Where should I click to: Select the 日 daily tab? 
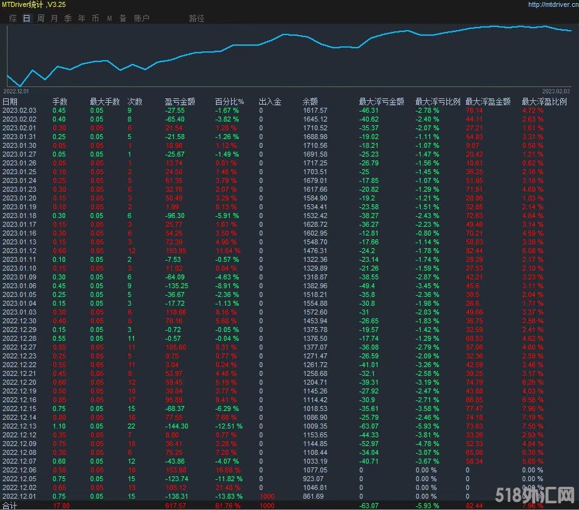point(26,18)
